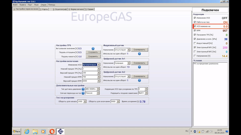
Task: Click the Условия conditions text box
Action: click(x=210, y=94)
